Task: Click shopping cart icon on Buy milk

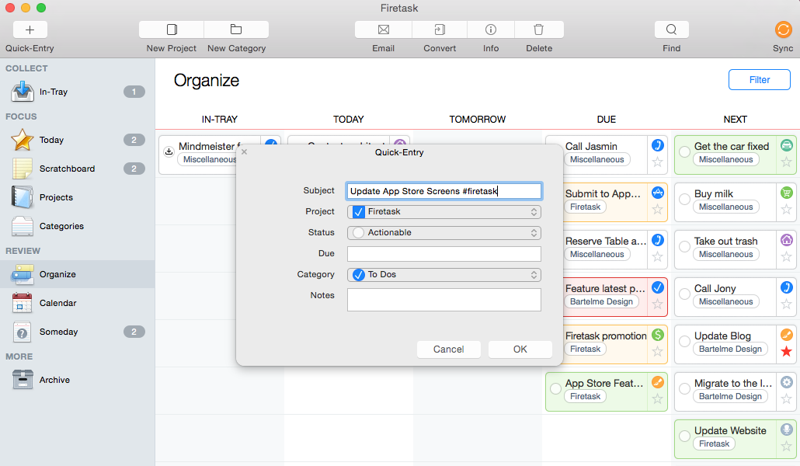Action: click(787, 193)
